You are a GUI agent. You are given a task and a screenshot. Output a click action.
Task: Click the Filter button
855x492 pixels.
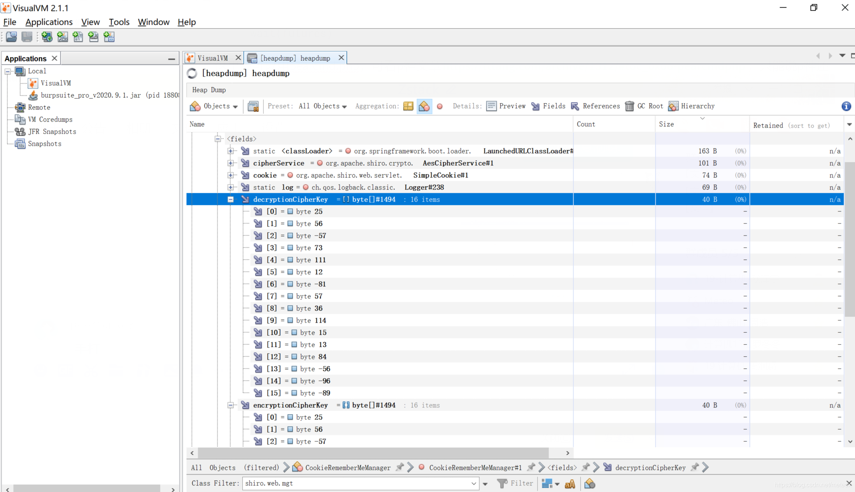point(515,483)
